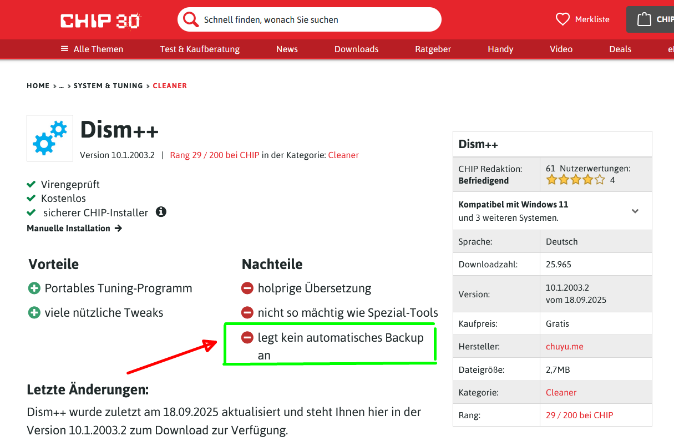This screenshot has width=674, height=441.
Task: Open the chuyu.me Hersteller link
Action: point(565,346)
